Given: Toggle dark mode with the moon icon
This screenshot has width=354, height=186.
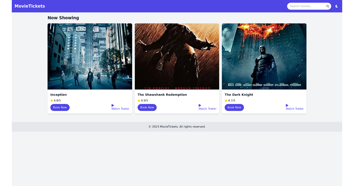Looking at the screenshot, I should [x=337, y=6].
